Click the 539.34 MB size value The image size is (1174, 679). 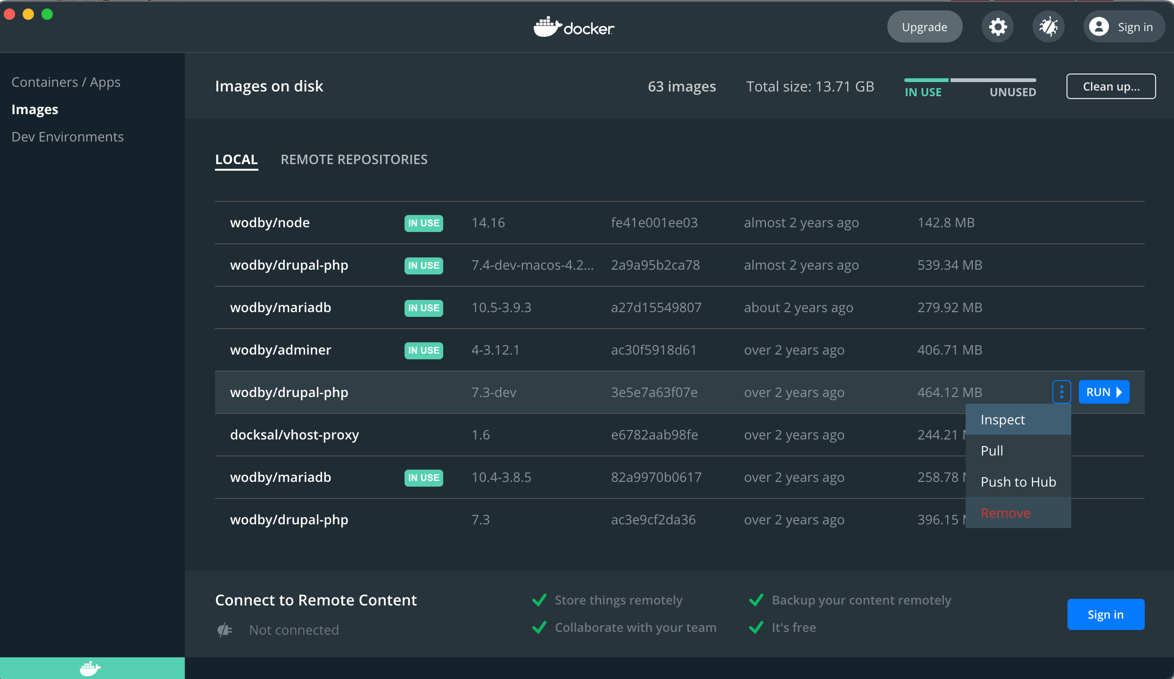[x=950, y=265]
